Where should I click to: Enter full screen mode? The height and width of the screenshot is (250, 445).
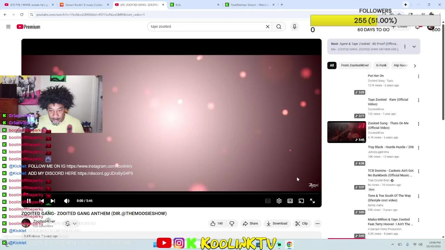(x=312, y=201)
